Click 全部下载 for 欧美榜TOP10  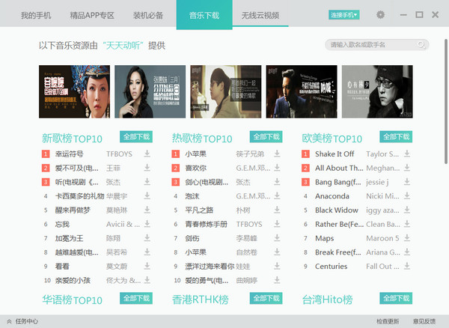396,137
